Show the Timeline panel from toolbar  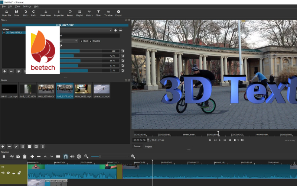pos(108,13)
